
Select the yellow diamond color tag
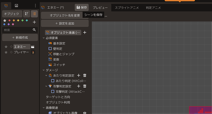18,20
